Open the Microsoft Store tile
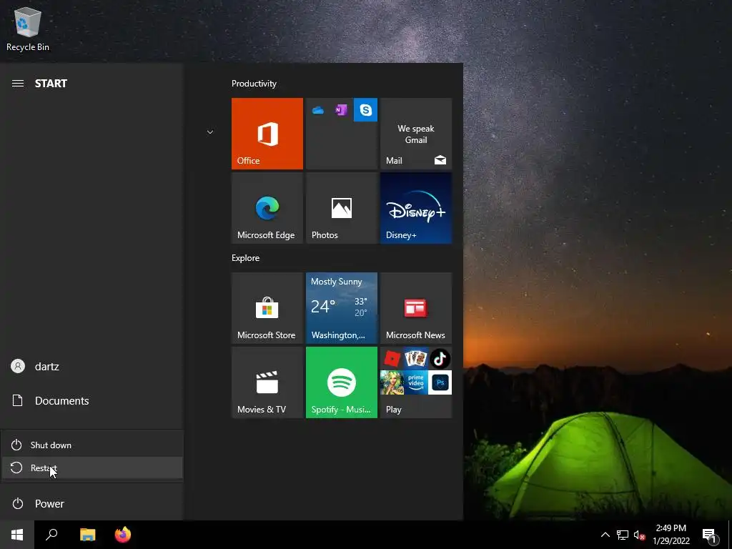 click(267, 308)
